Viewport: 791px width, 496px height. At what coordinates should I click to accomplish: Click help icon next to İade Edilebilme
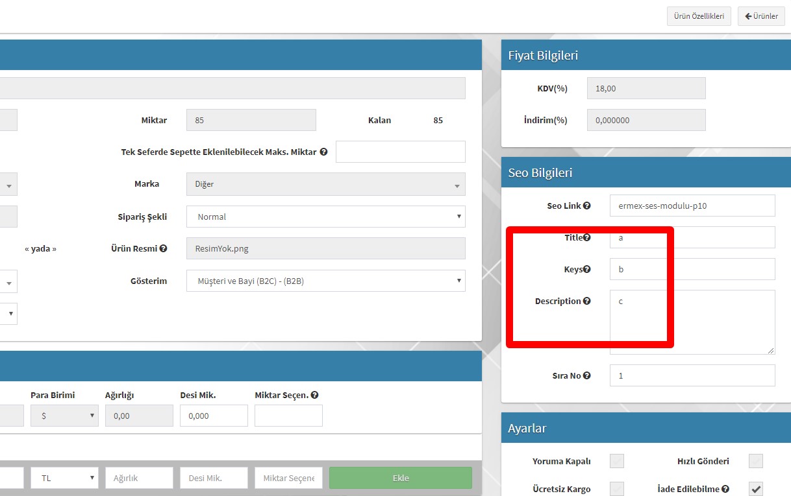pos(725,490)
